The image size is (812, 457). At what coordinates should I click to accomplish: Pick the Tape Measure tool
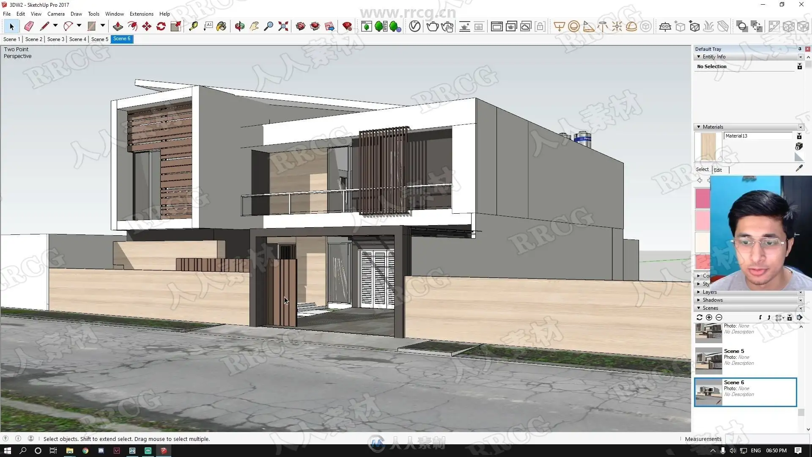(x=193, y=26)
